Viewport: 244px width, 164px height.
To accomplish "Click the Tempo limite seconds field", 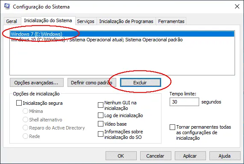I will (x=184, y=102).
